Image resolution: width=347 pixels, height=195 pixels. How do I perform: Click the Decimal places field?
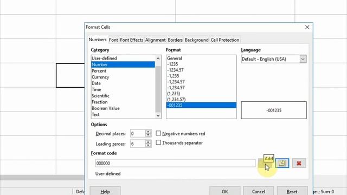pyautogui.click(x=138, y=134)
